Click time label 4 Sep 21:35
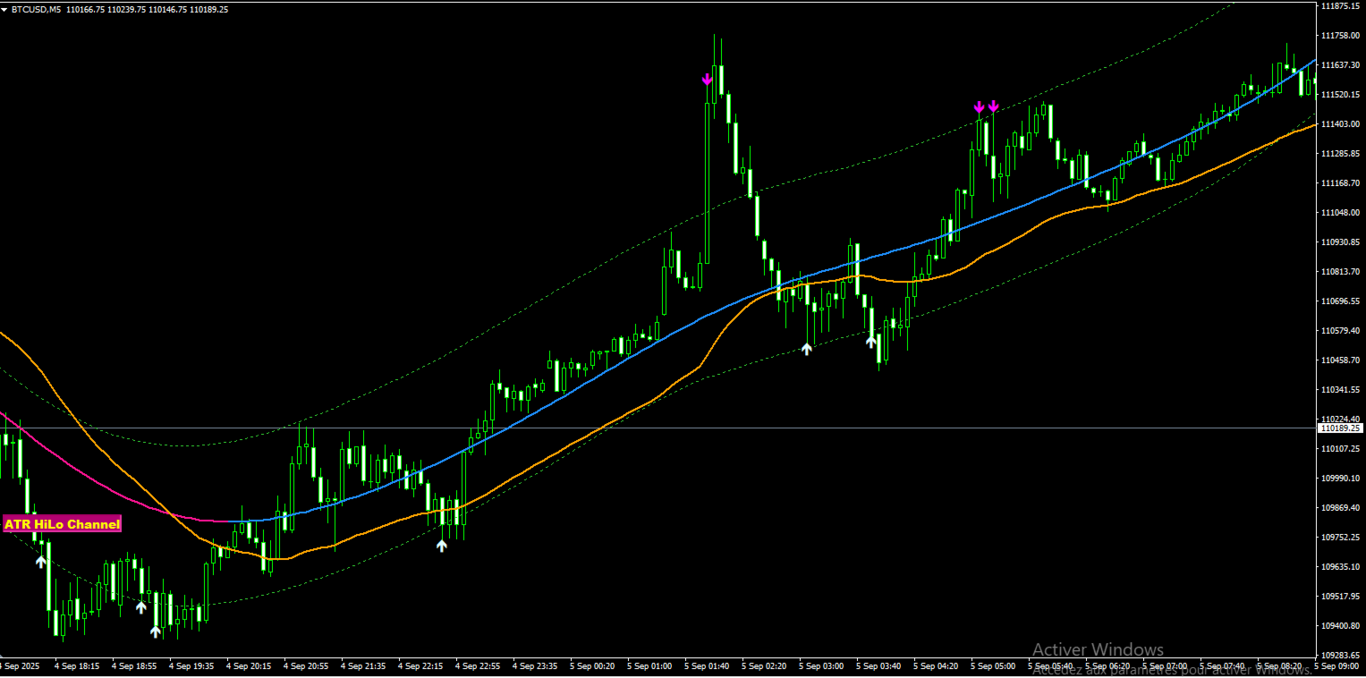Screen dimensions: 1366x678 coord(363,665)
